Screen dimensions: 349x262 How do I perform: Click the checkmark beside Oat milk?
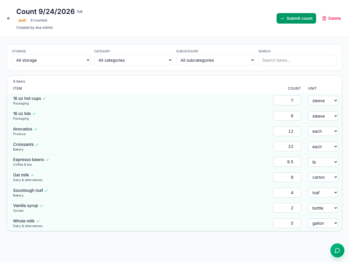click(x=32, y=175)
